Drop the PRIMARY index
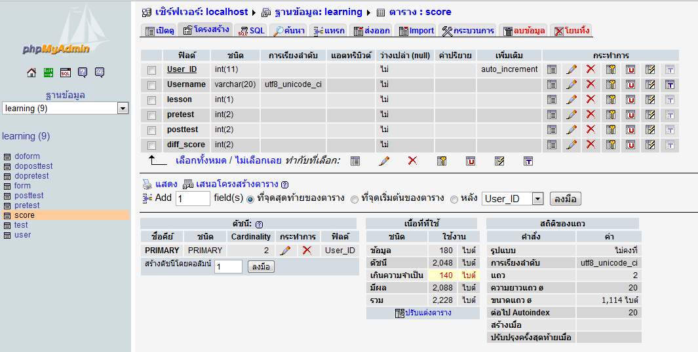The image size is (698, 352). click(x=307, y=250)
